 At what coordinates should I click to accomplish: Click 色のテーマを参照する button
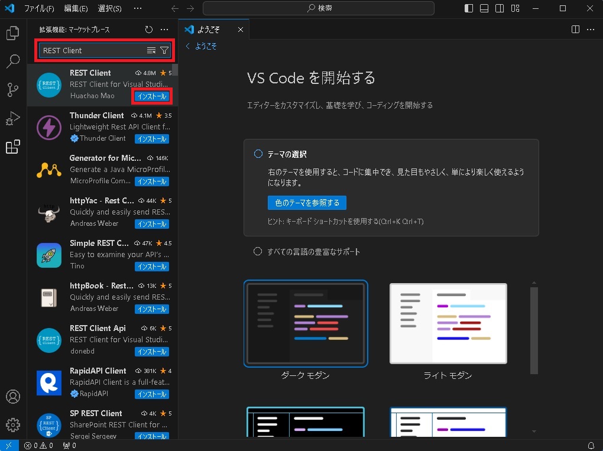coord(307,203)
